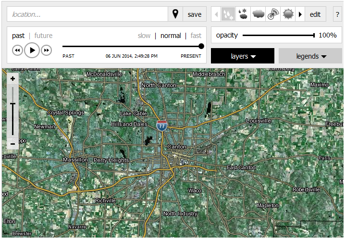
Task: Switch timeline mode to future
Action: [x=43, y=36]
